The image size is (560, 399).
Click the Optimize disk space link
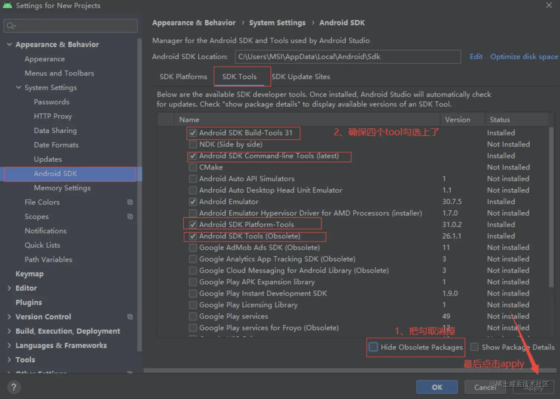tap(524, 57)
